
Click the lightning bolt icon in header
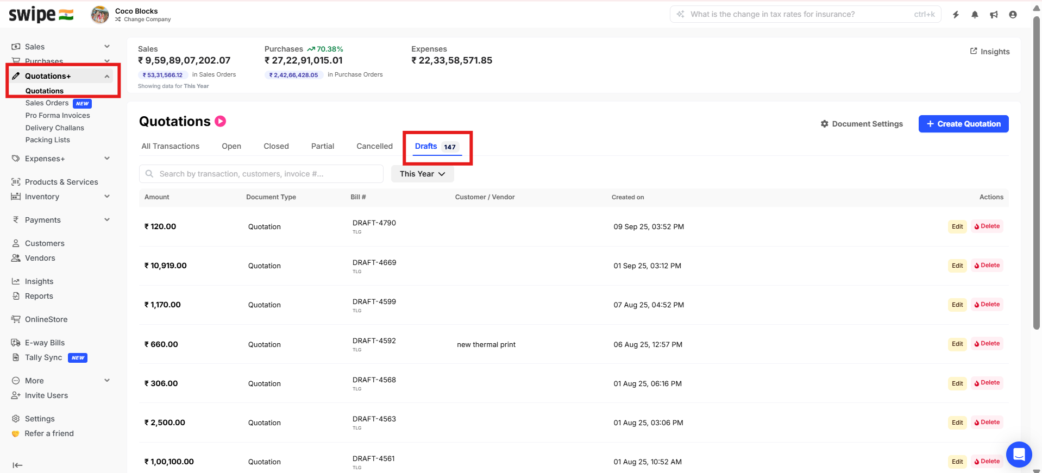pyautogui.click(x=956, y=15)
